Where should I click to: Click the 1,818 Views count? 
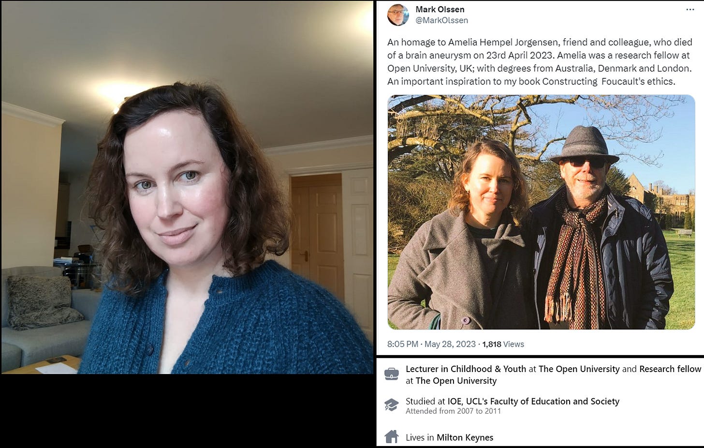coord(503,344)
